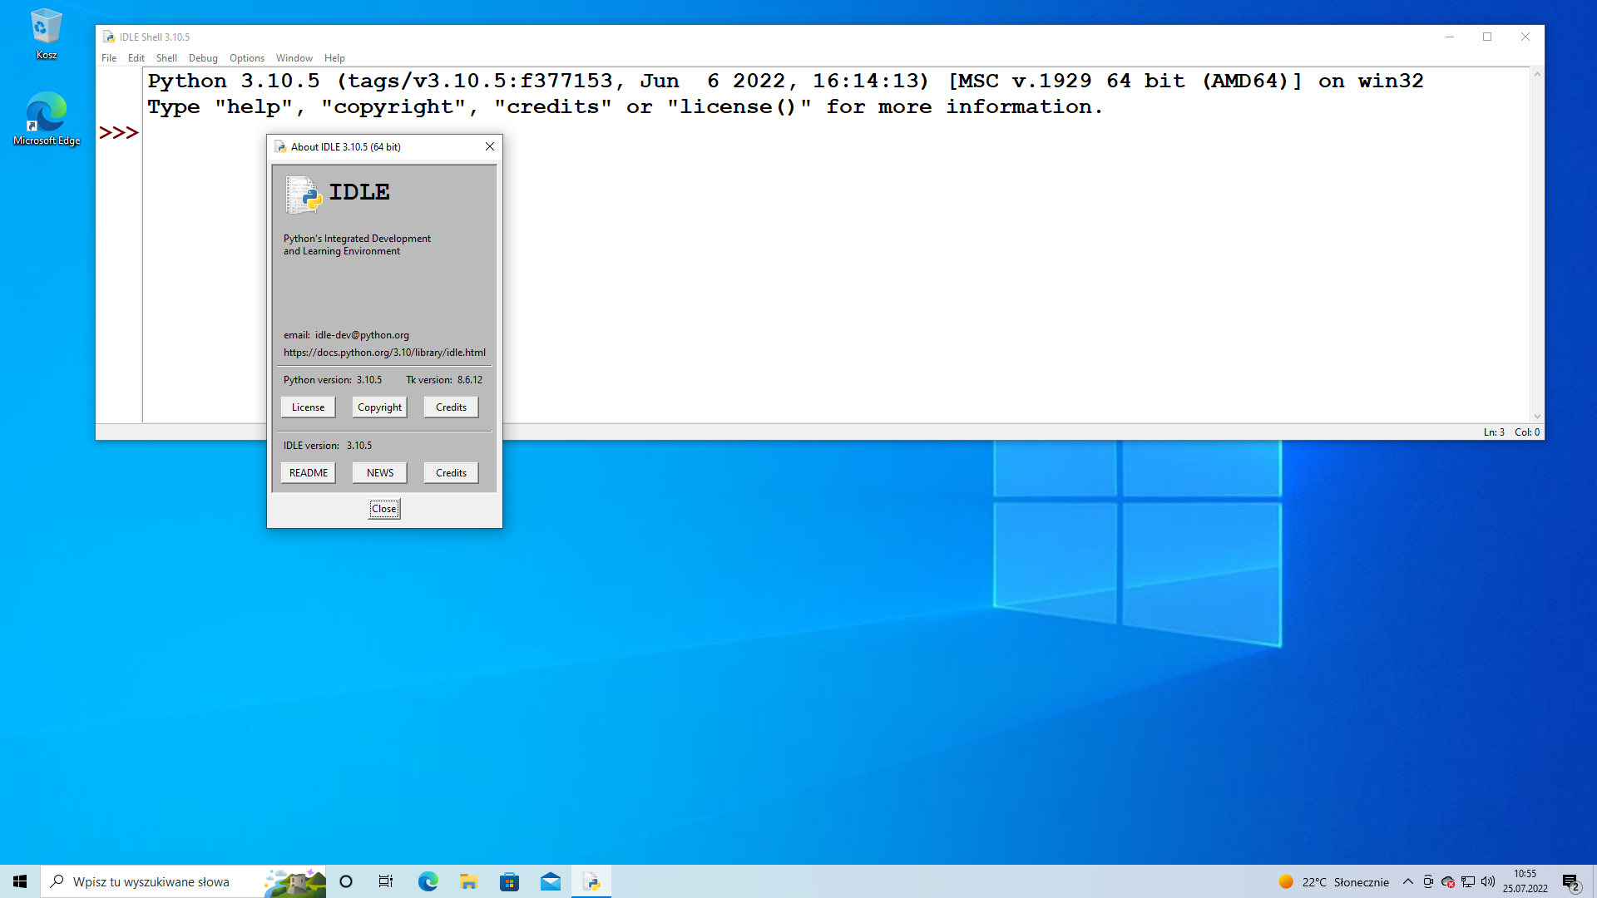The height and width of the screenshot is (898, 1597).
Task: Open File Explorer from the taskbar
Action: [468, 881]
